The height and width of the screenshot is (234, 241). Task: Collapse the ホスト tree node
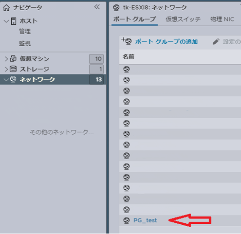tap(6, 21)
